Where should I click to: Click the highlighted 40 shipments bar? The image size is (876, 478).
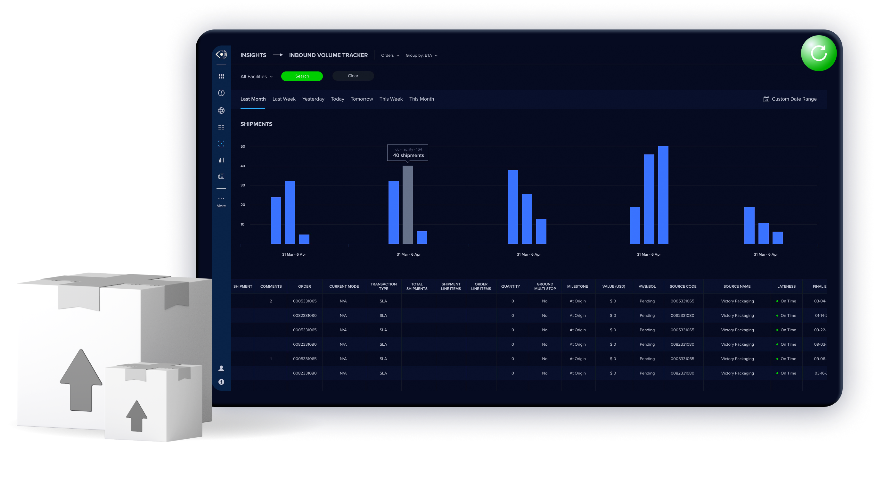point(407,205)
